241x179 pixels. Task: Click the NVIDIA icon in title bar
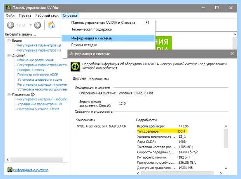[8, 7]
